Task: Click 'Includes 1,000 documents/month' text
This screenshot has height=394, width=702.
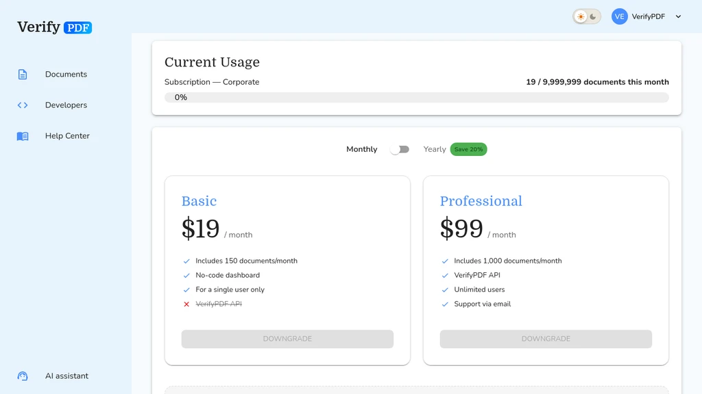Action: (x=508, y=261)
